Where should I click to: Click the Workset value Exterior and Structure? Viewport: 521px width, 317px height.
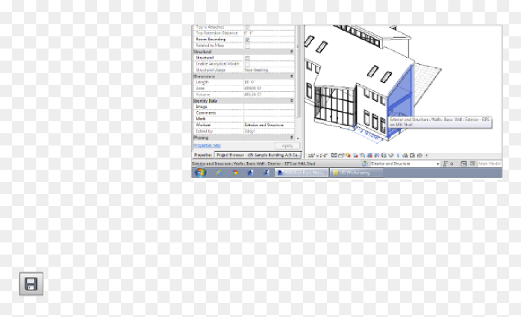(269, 125)
